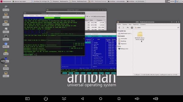Image resolution: width=183 pixels, height=102 pixels.
Task: Sort task manager by RSS column
Action: (93, 20)
